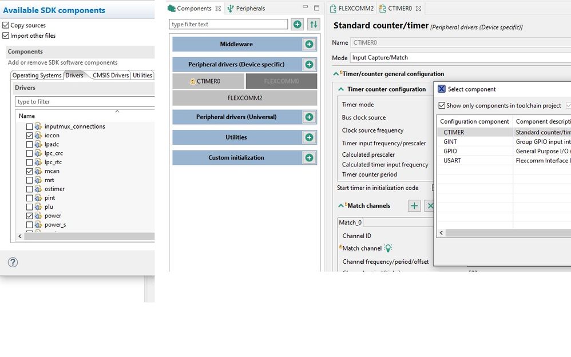Viewport: 571px width, 357px height.
Task: Click the Select component horizontal scrollbar left arrow
Action: click(x=441, y=233)
